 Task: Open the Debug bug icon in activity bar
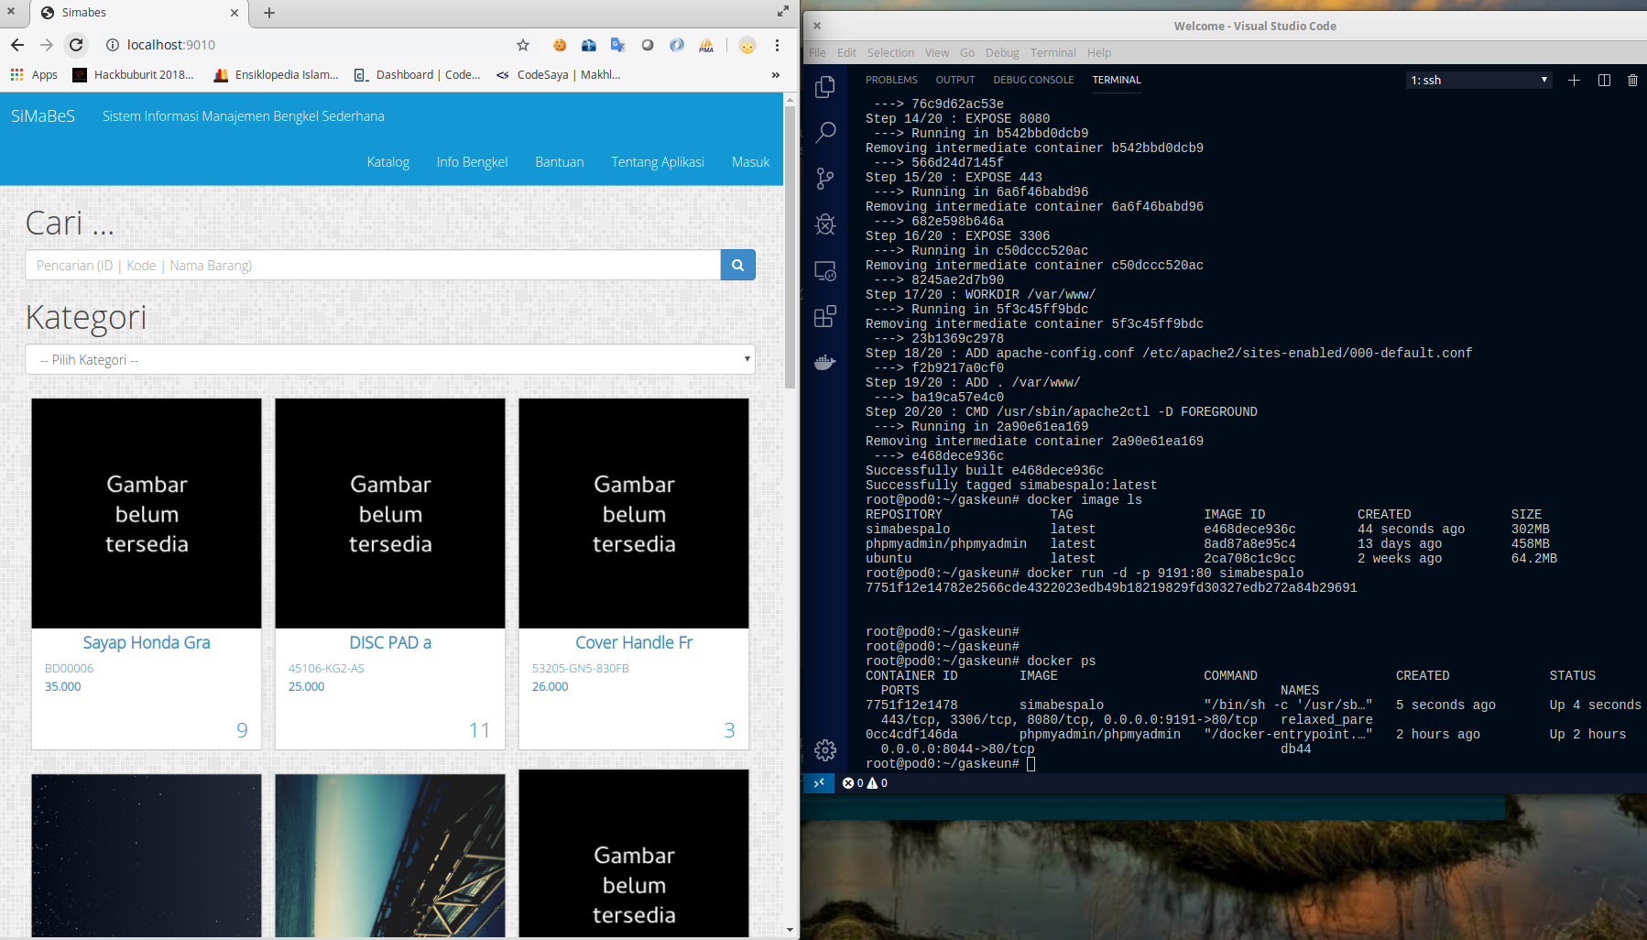825,224
